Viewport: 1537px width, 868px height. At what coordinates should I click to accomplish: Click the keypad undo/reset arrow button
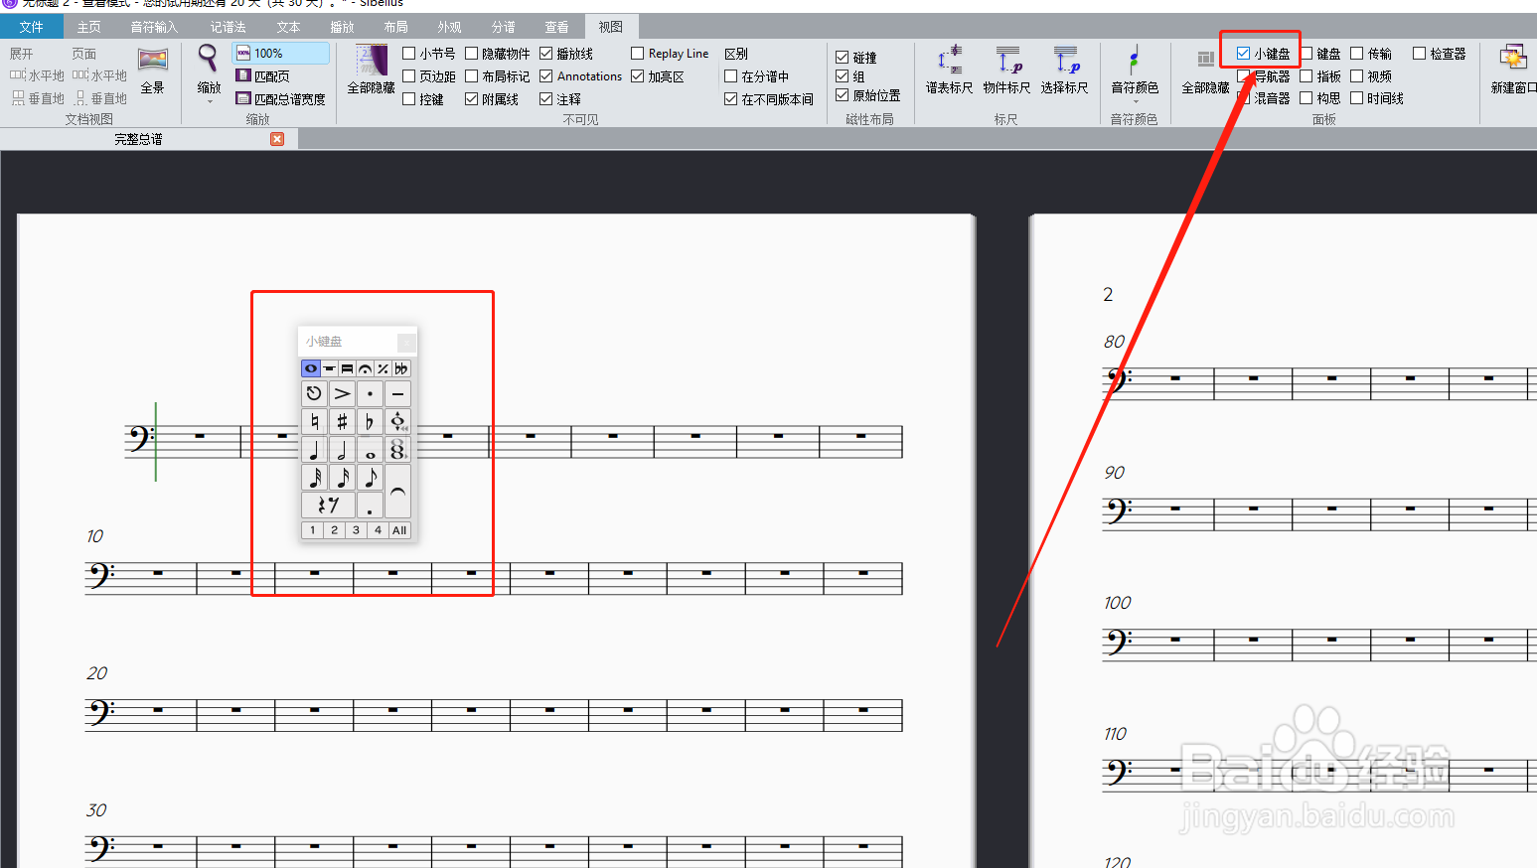click(314, 393)
